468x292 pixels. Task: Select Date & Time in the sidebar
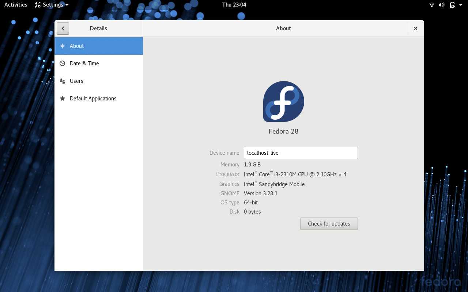tap(84, 63)
